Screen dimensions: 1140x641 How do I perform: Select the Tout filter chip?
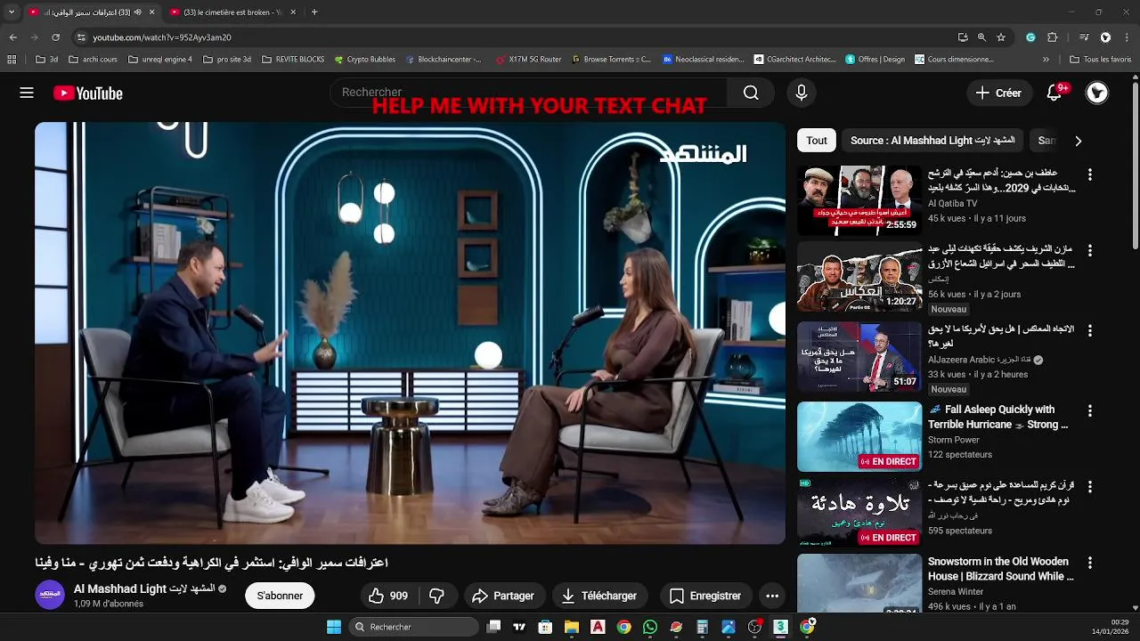point(817,141)
